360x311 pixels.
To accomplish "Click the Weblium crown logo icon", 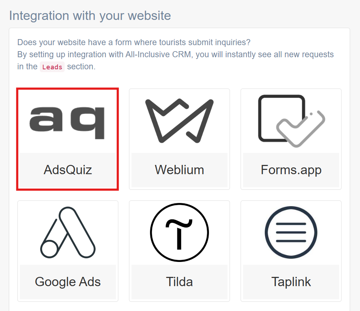I will [x=179, y=121].
